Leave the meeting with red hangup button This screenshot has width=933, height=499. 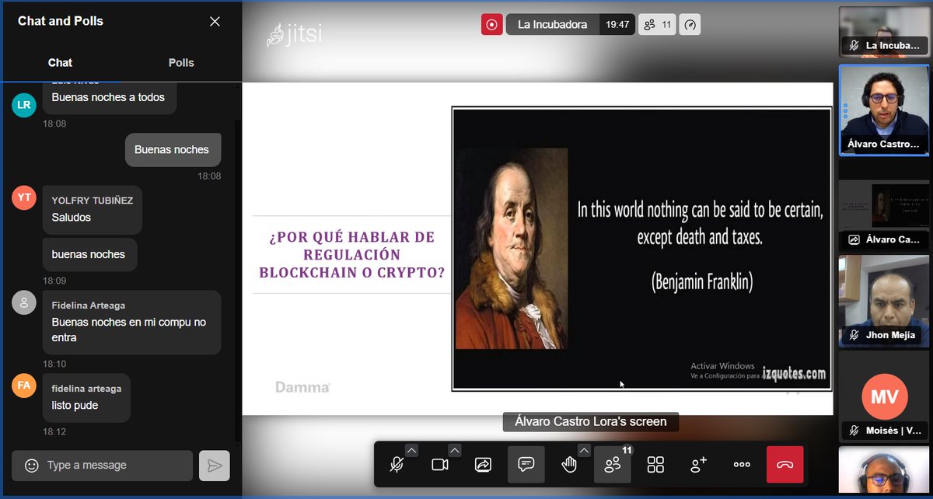pyautogui.click(x=785, y=465)
